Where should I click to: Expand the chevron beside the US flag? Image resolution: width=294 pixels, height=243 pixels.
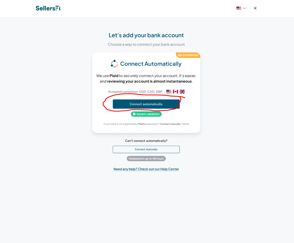tap(244, 8)
